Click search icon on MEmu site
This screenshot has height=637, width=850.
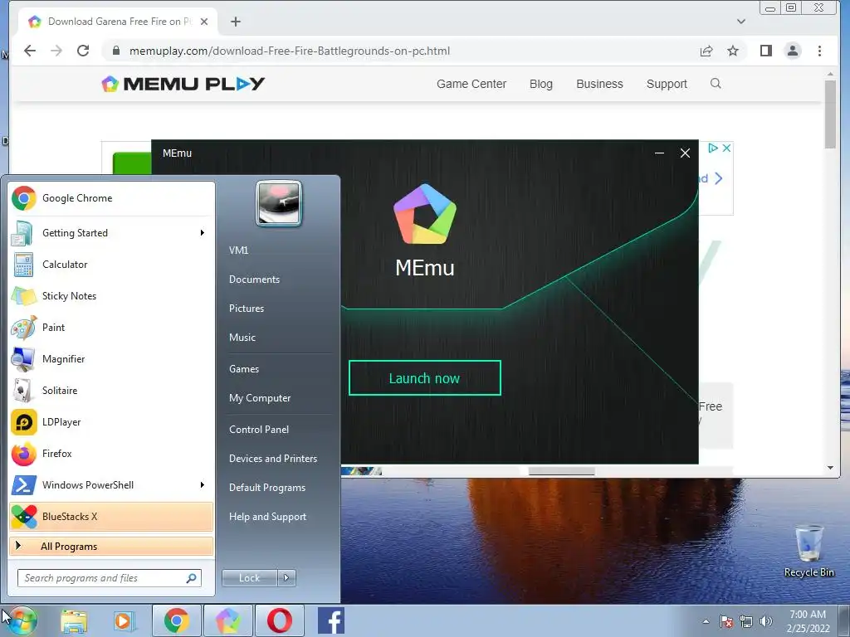pos(716,84)
